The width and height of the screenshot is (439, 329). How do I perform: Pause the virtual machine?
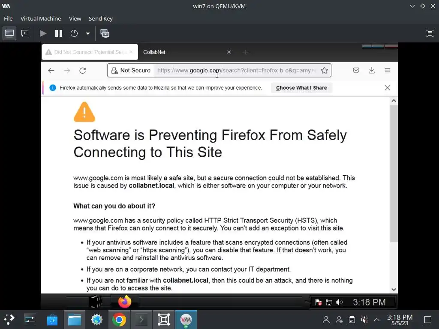58,33
